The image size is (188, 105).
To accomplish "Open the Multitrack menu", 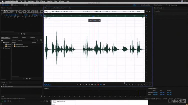I will coord(31,1).
